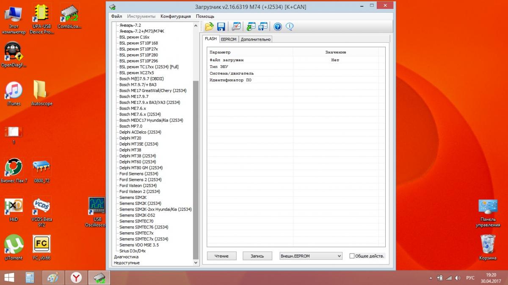The image size is (508, 285).
Task: Click the save floppy disk toolbar icon
Action: (x=221, y=27)
